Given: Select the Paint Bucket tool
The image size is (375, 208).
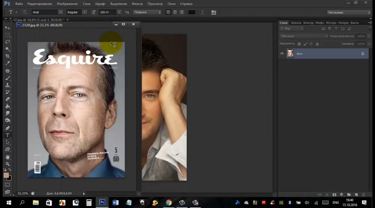Looking at the screenshot, I should click(8, 106).
